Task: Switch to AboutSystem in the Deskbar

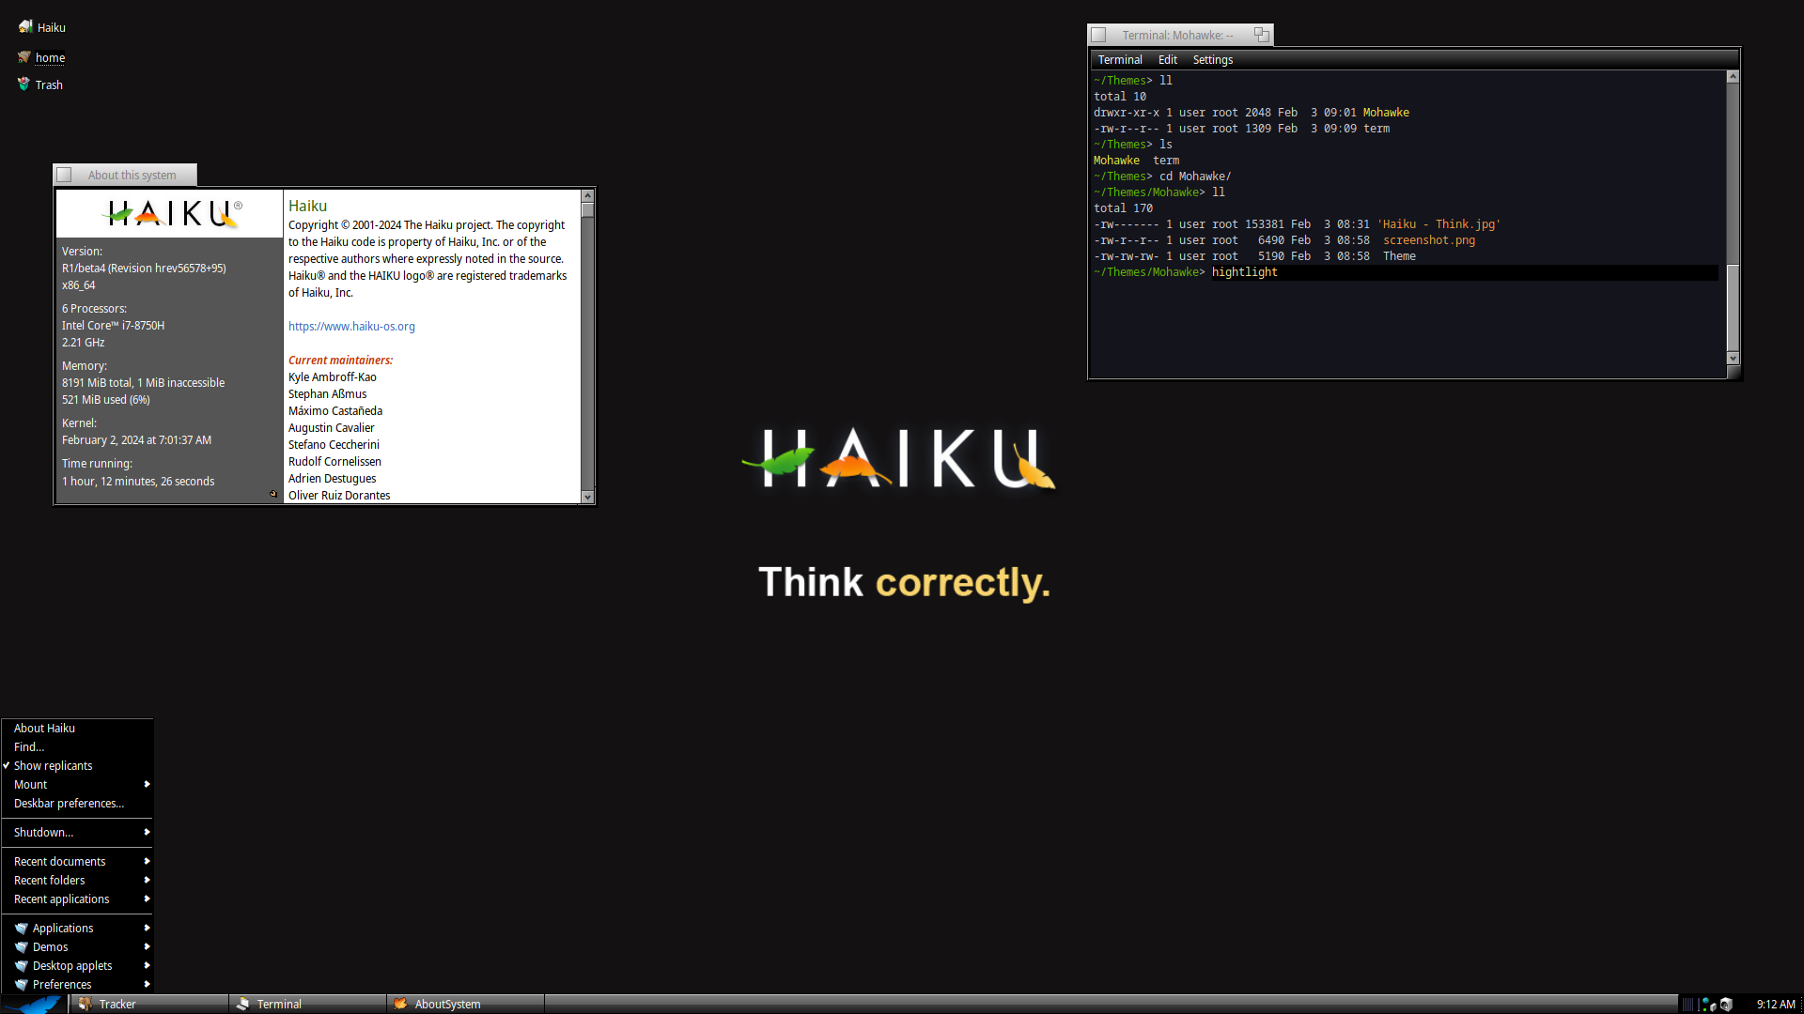Action: pos(447,1004)
